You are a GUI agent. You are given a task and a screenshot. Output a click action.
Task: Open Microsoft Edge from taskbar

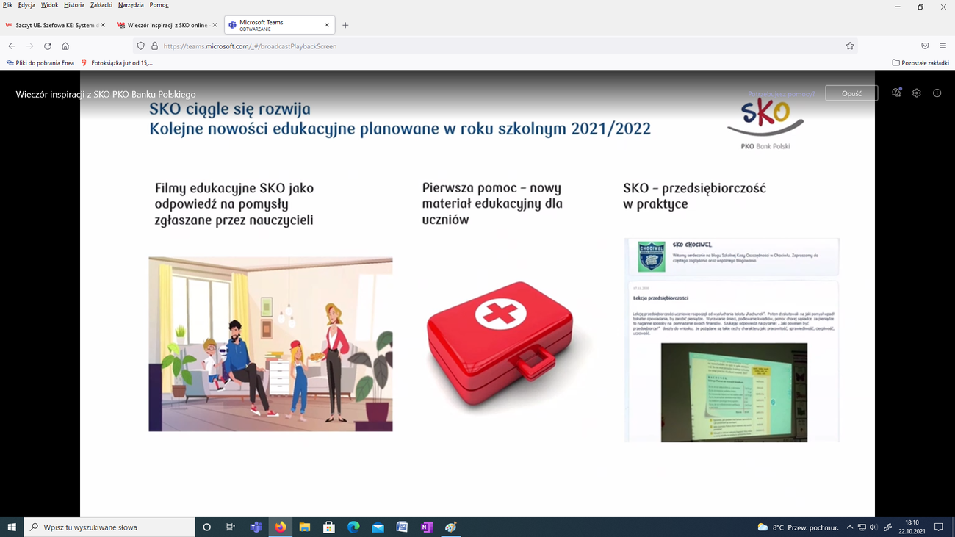(x=353, y=527)
